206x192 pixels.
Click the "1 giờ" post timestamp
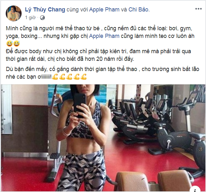click(30, 18)
